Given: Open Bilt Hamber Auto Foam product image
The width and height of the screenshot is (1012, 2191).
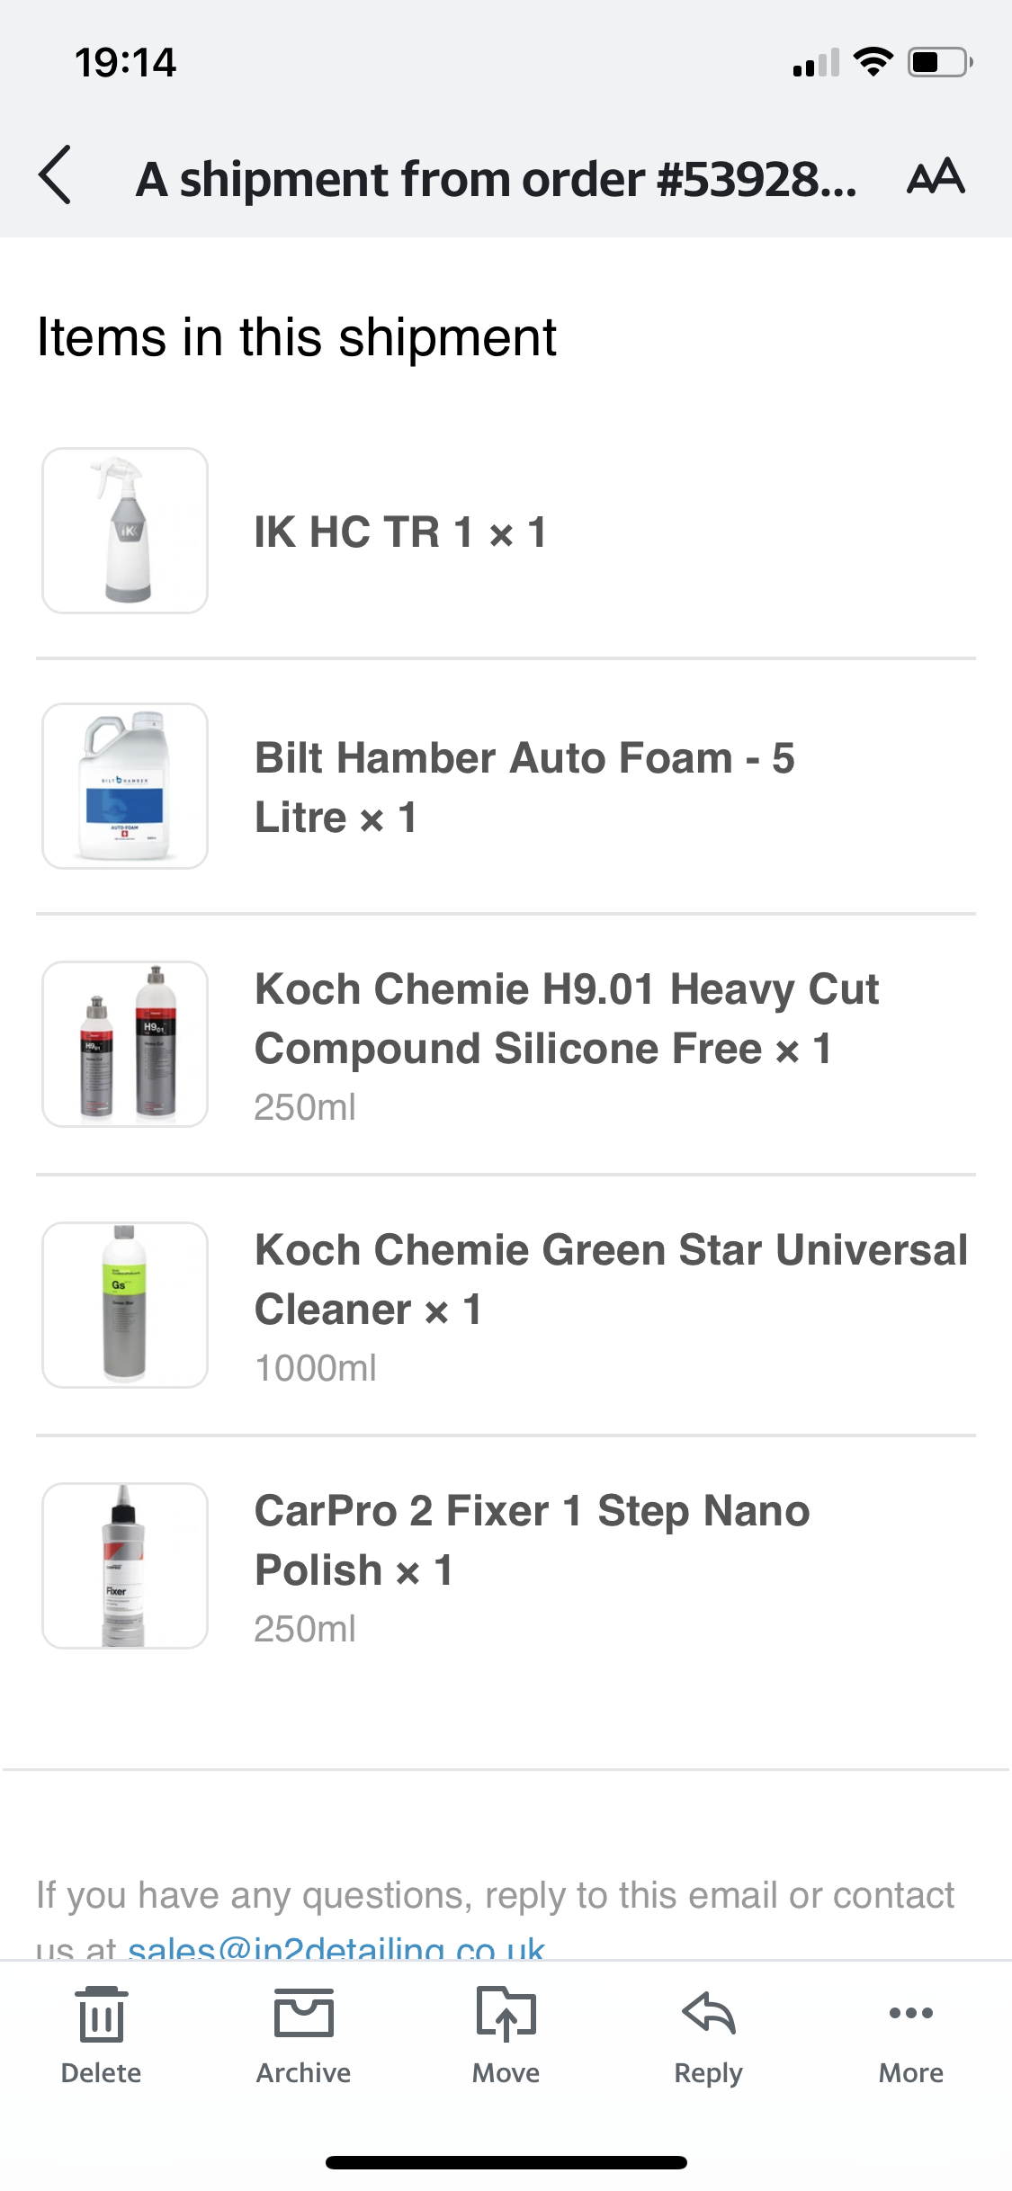Looking at the screenshot, I should (125, 786).
